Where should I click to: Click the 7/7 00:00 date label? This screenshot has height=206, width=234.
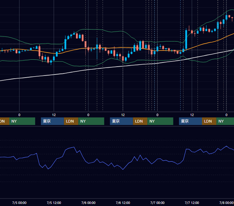[x=157, y=203]
